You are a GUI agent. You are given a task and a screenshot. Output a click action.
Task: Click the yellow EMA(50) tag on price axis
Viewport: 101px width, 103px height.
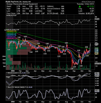tap(97, 54)
